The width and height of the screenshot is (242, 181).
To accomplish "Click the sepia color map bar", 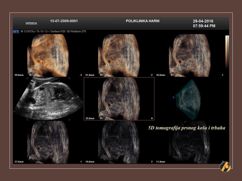I will [227, 52].
